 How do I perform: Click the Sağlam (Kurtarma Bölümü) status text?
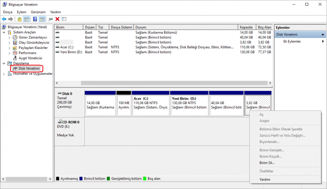[156, 33]
